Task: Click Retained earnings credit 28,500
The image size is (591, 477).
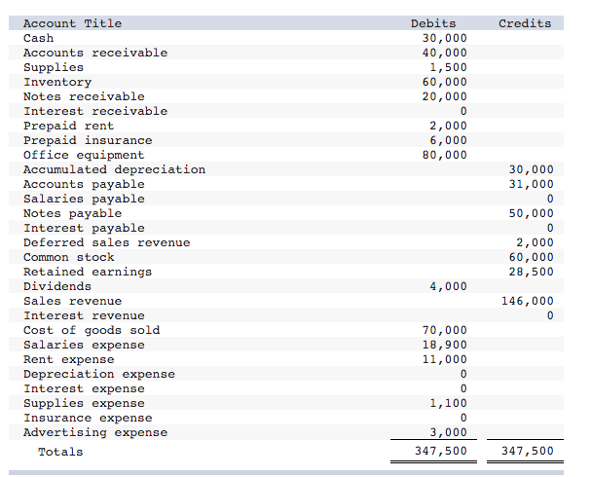Action: [531, 272]
